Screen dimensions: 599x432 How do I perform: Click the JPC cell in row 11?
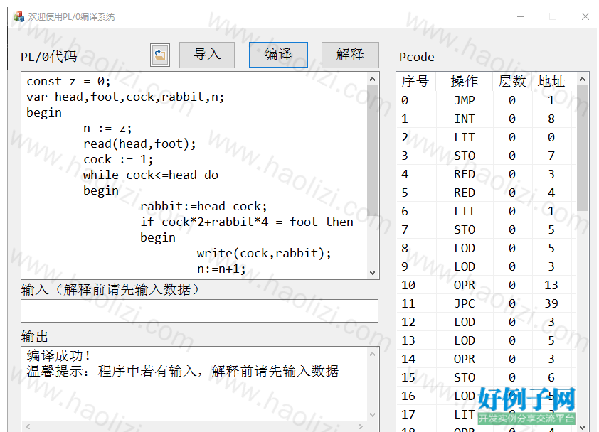pos(465,304)
